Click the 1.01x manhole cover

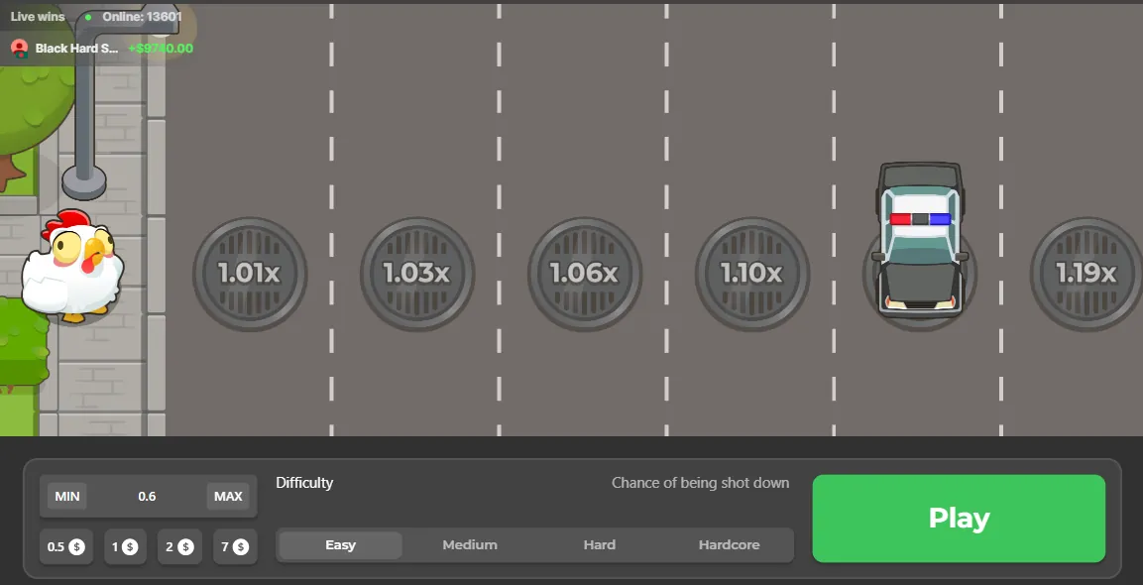tap(250, 274)
